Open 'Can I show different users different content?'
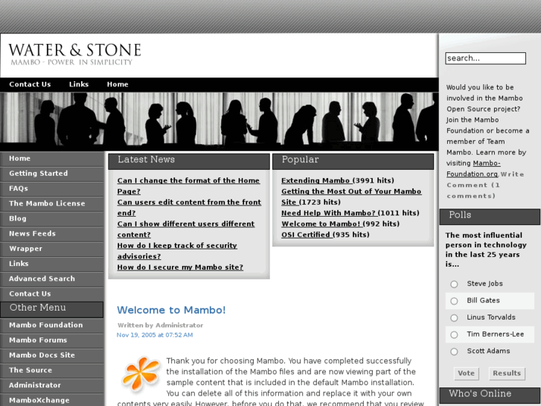Viewport: 541px width, 406px height. pos(185,229)
